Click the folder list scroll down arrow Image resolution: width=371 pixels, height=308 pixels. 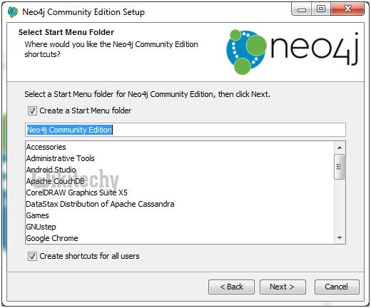340,237
